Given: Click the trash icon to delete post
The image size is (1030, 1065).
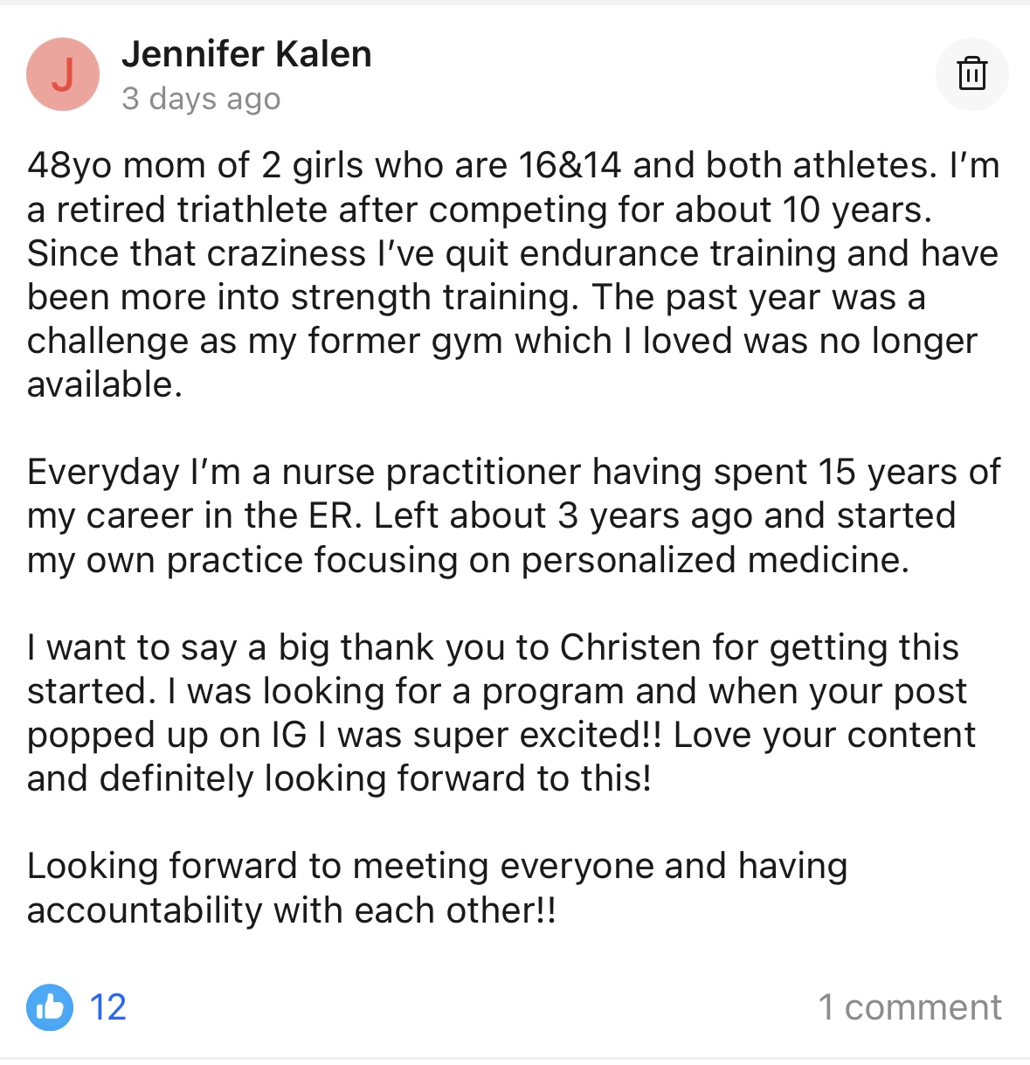Looking at the screenshot, I should (x=971, y=74).
